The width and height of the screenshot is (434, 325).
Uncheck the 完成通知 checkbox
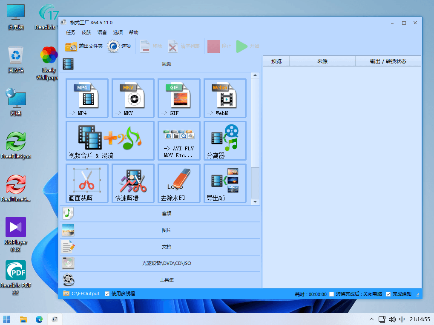(x=388, y=294)
